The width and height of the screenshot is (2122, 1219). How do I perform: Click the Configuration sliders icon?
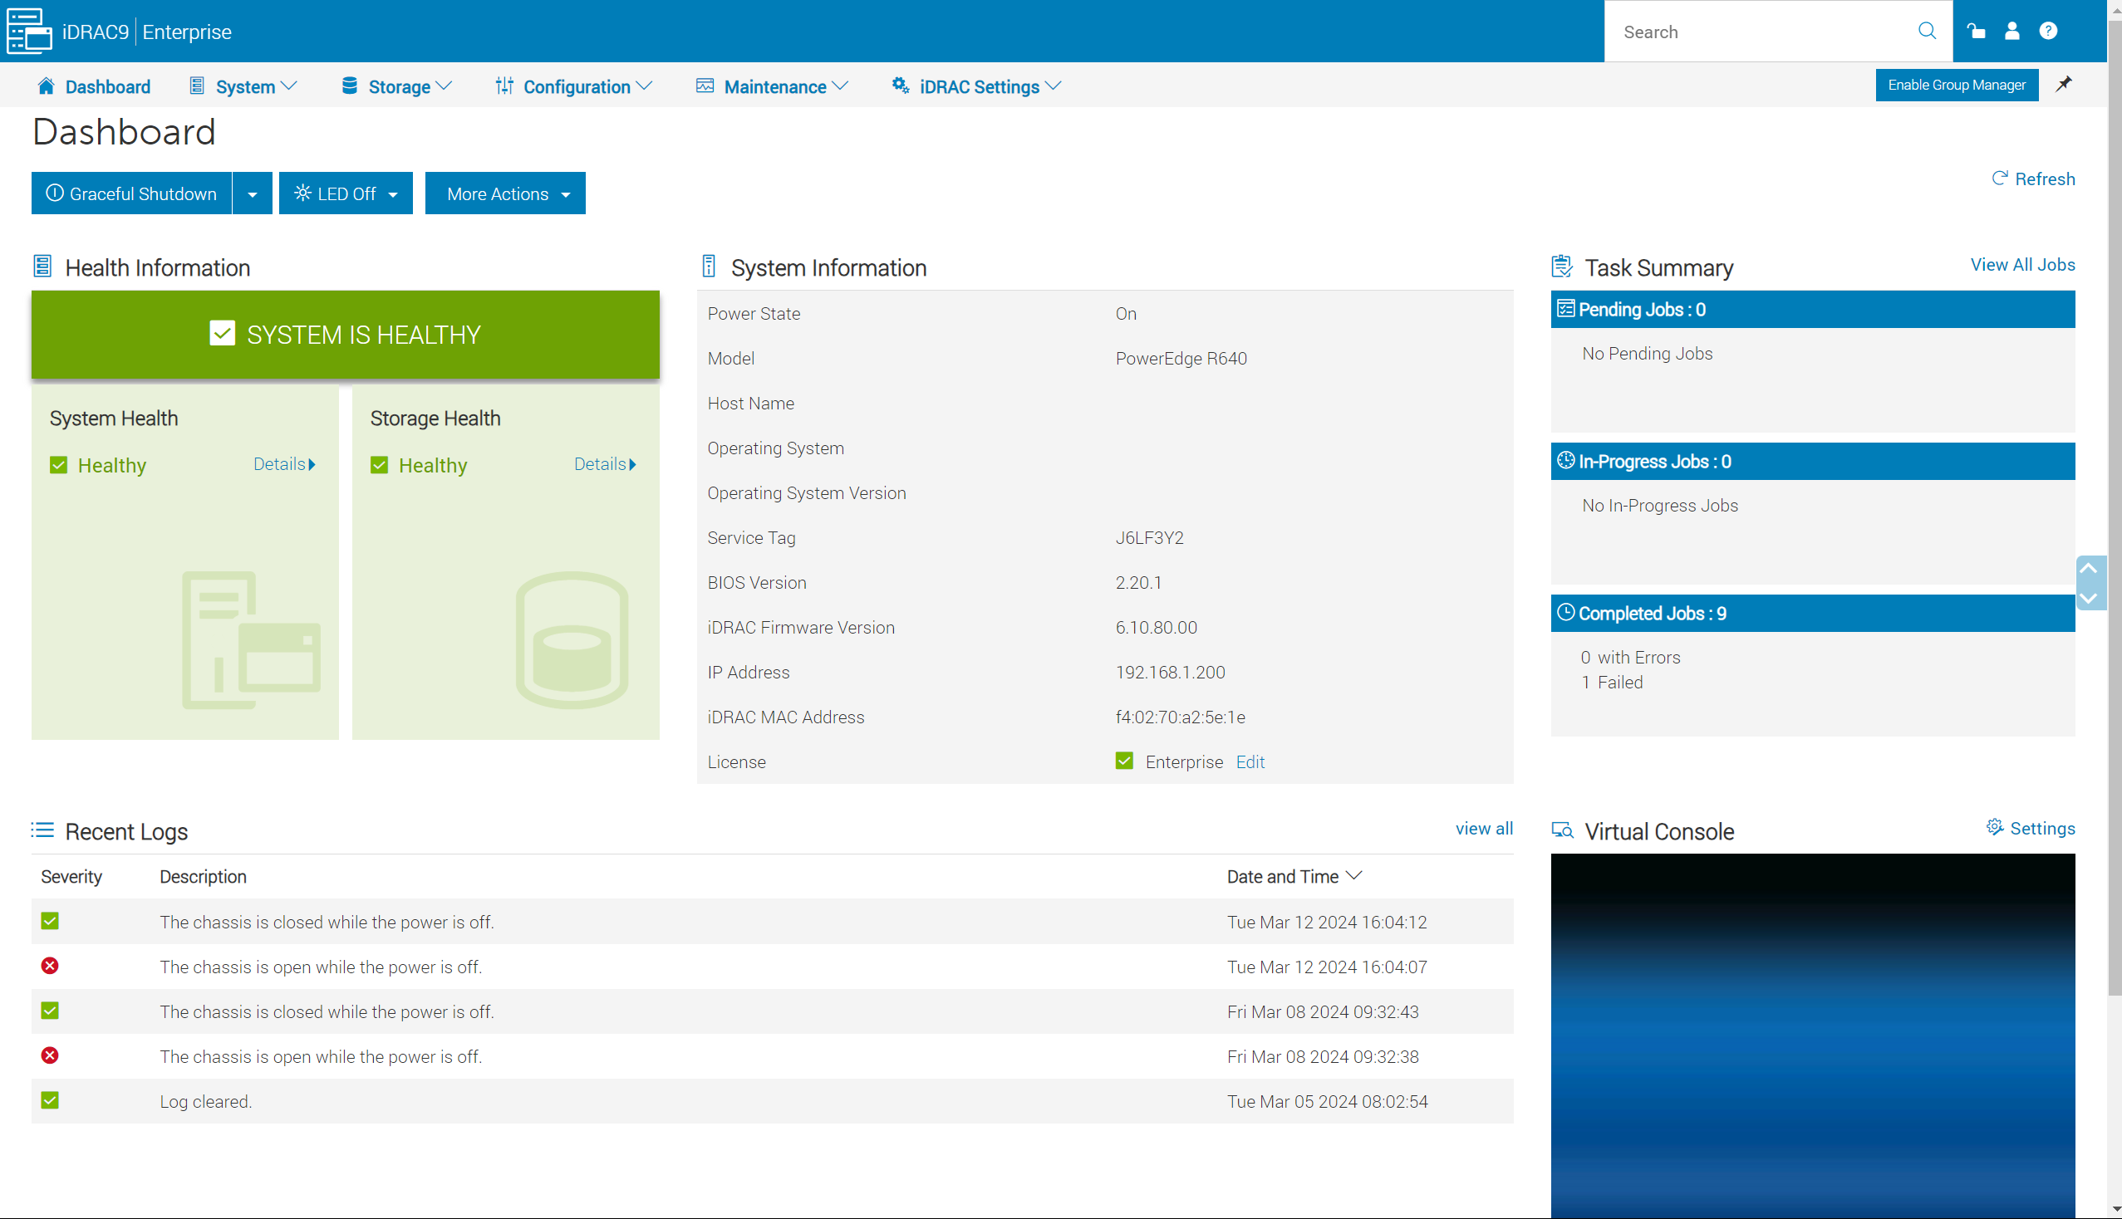[504, 86]
